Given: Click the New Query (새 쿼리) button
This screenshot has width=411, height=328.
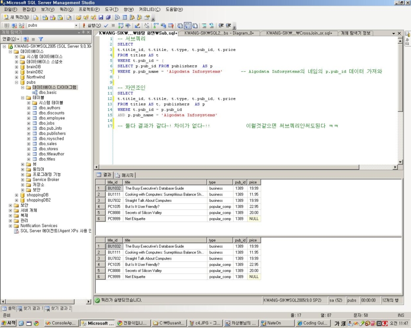Looking at the screenshot, I should [x=16, y=17].
